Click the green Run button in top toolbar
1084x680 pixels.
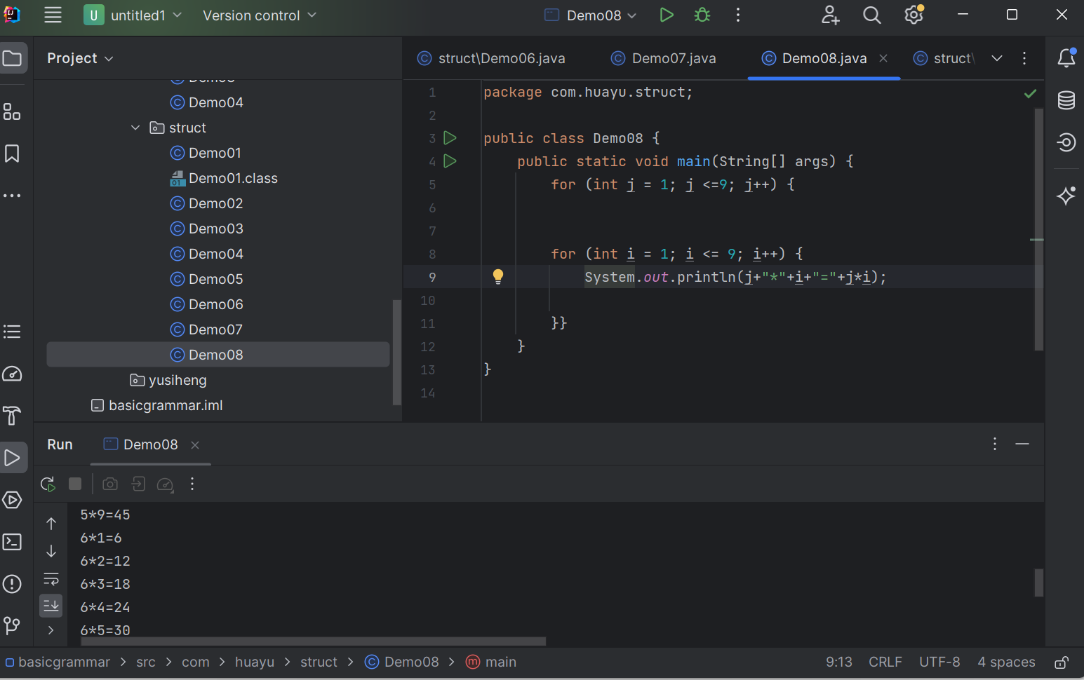[666, 15]
